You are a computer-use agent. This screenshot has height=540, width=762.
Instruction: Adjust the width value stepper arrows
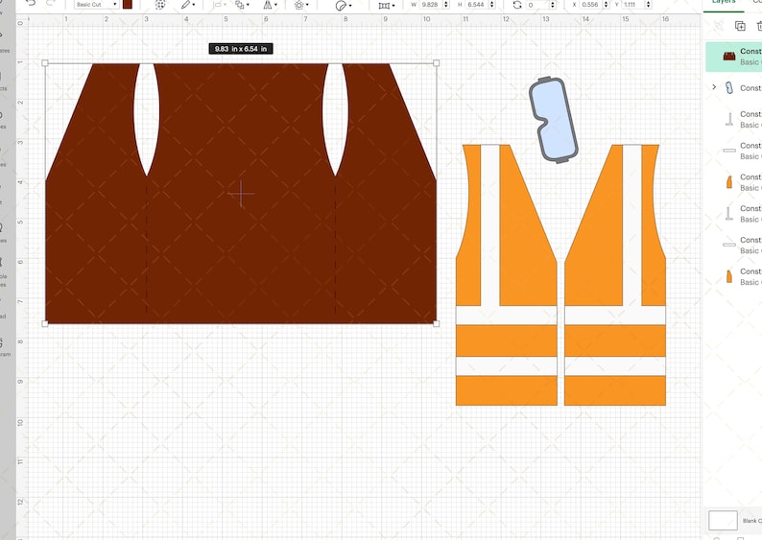click(446, 5)
